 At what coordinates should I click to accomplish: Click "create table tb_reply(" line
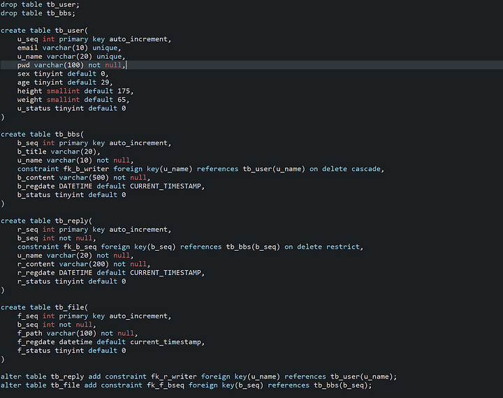pos(46,221)
